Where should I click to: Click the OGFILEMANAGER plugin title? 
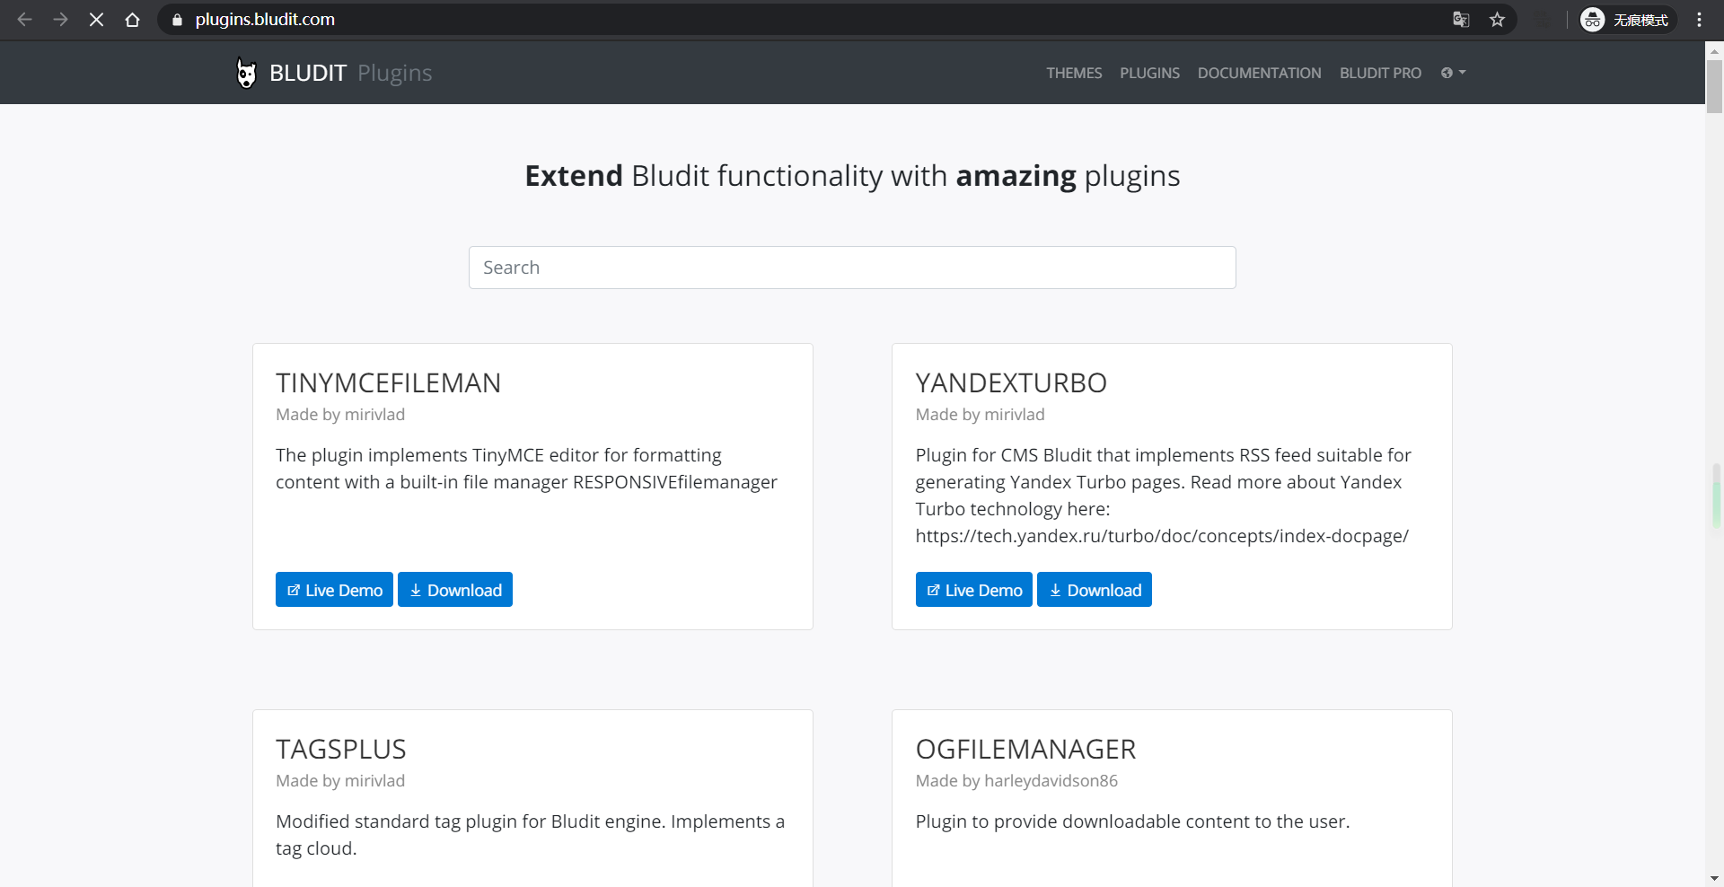1025,750
